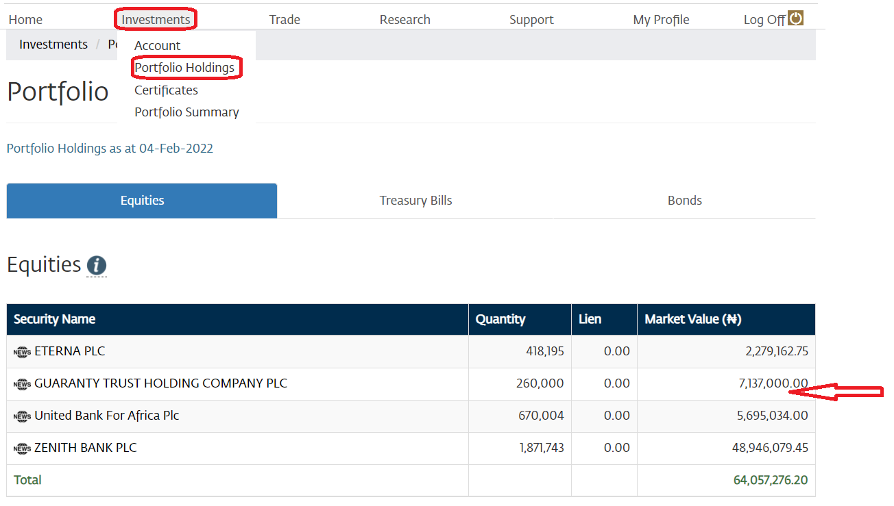
Task: Click United Bank For Africa Plc name
Action: click(106, 416)
